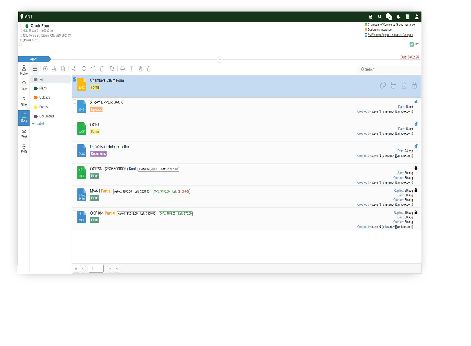Click the add new document plus icon
The image size is (471, 346).
point(45,69)
